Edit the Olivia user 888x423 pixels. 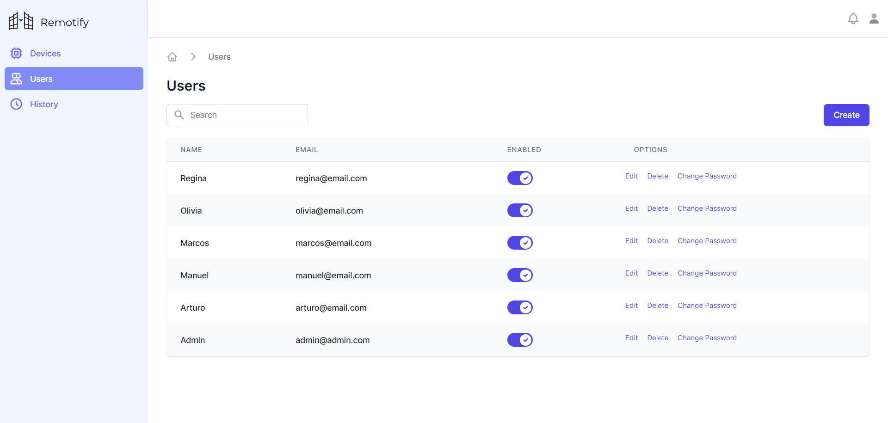[631, 208]
